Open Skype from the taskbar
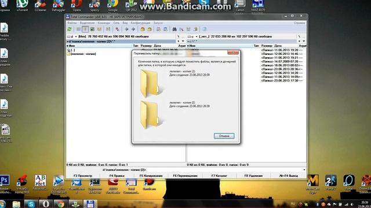The width and height of the screenshot is (371, 208). tap(31, 204)
